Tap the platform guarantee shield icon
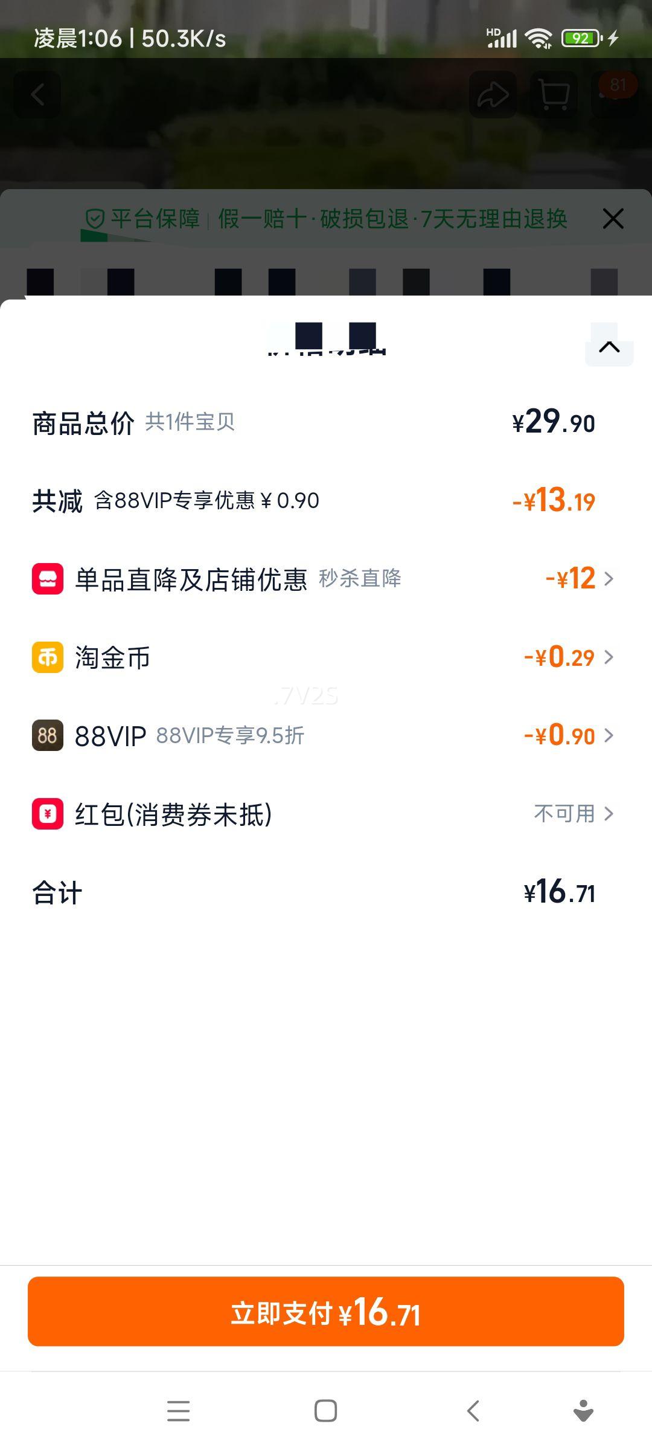This screenshot has height=1450, width=652. point(95,219)
